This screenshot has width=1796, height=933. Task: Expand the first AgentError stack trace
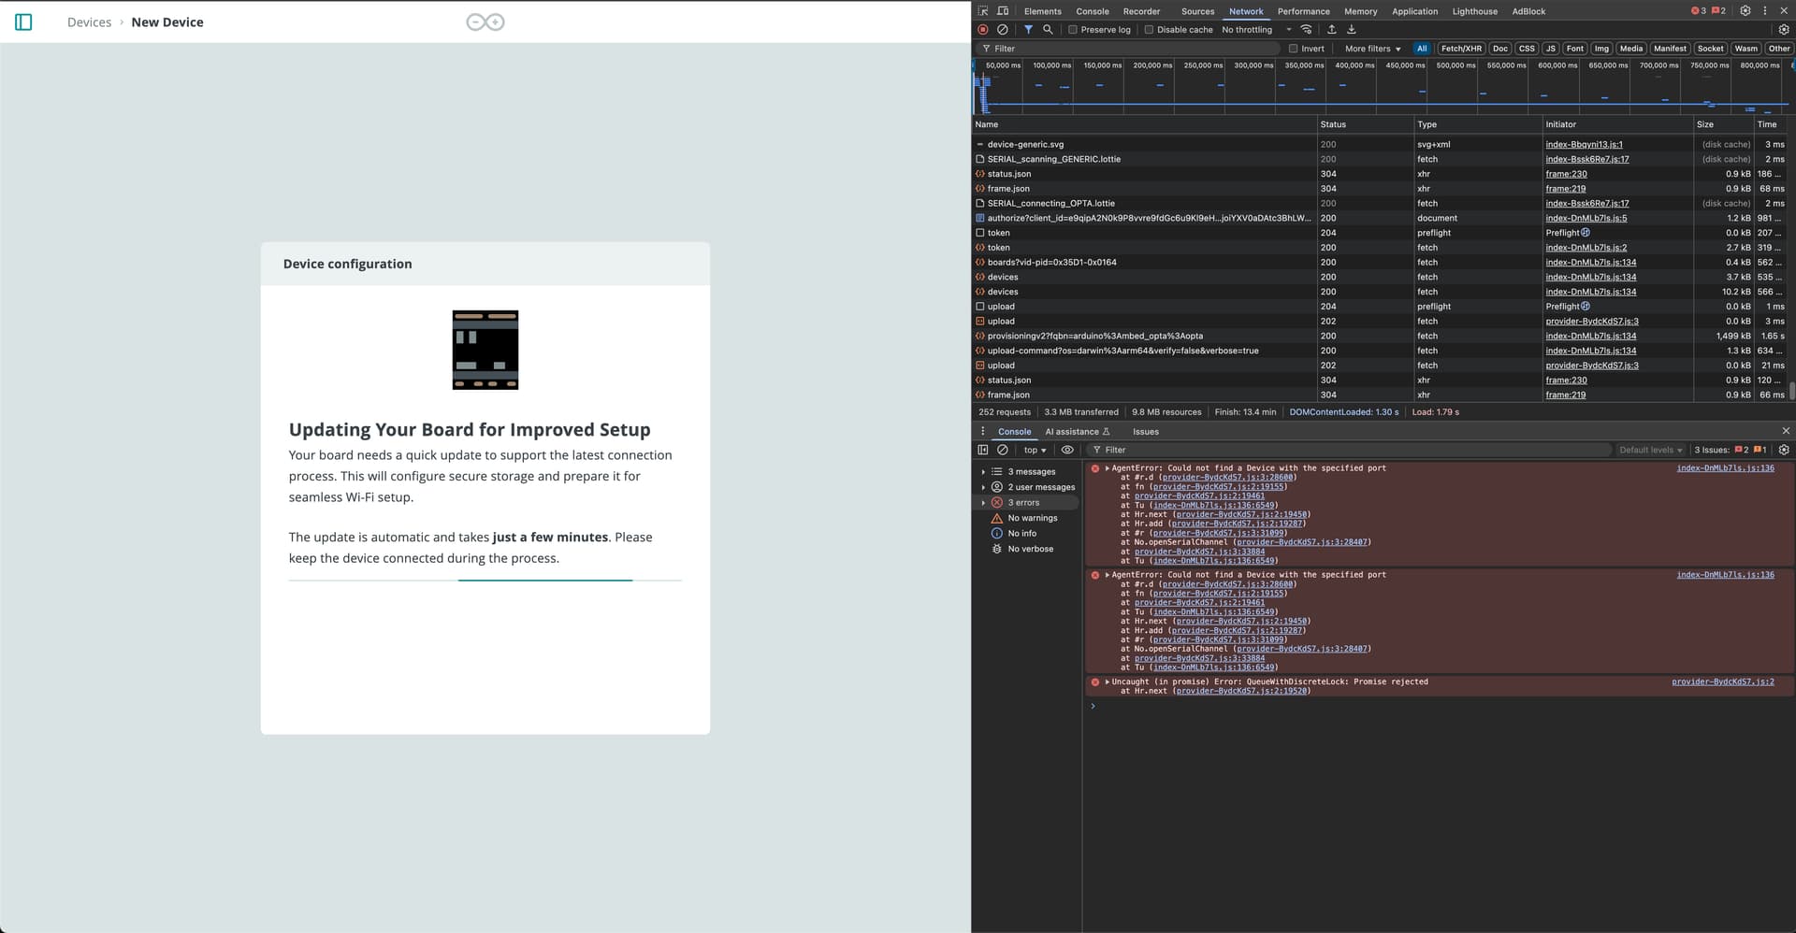pyautogui.click(x=1106, y=467)
